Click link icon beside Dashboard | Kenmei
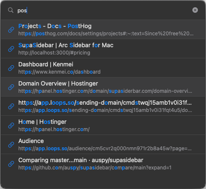 pos(11,68)
